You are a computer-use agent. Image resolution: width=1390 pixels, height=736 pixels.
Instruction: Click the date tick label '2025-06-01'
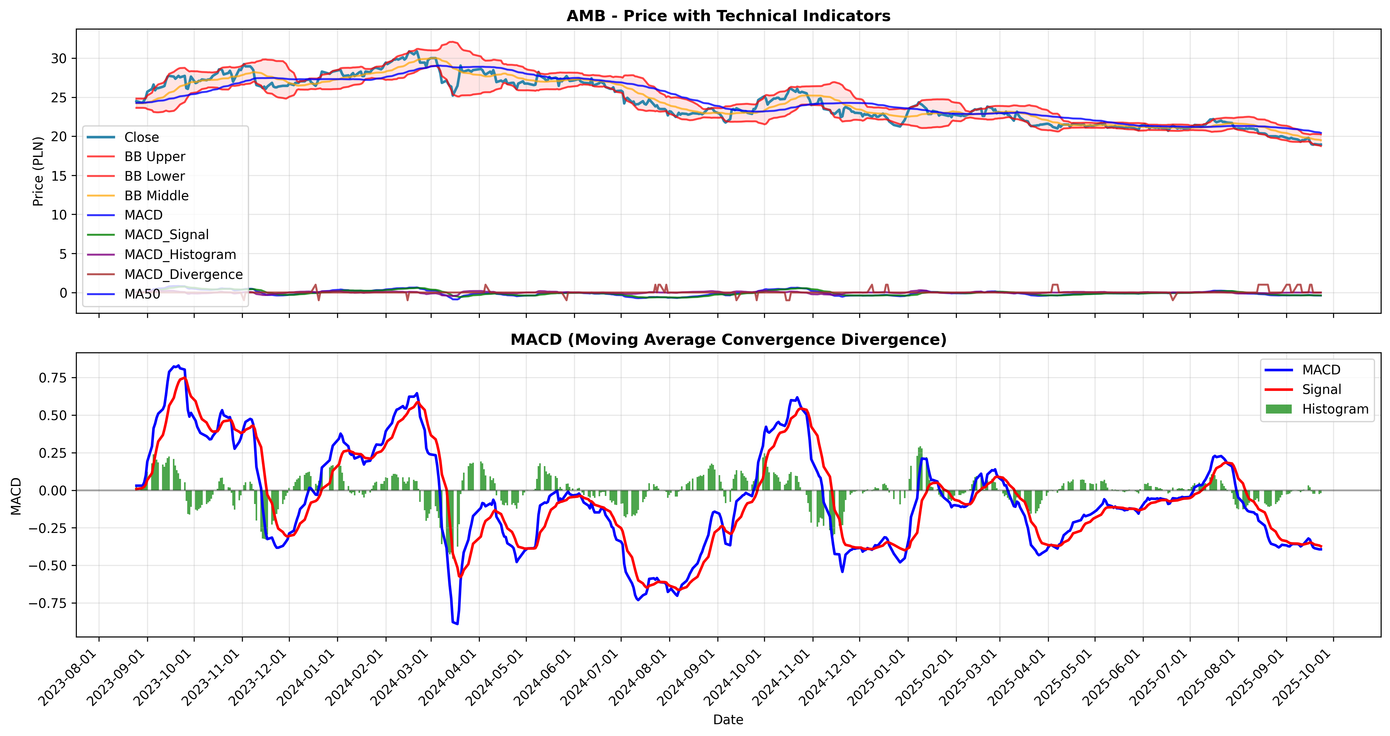[x=1112, y=677]
